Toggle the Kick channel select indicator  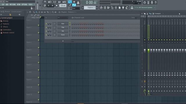[70, 24]
